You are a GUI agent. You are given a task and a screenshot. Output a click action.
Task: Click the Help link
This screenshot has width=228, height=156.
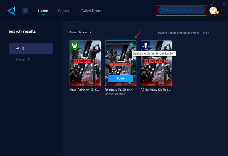pos(206,33)
